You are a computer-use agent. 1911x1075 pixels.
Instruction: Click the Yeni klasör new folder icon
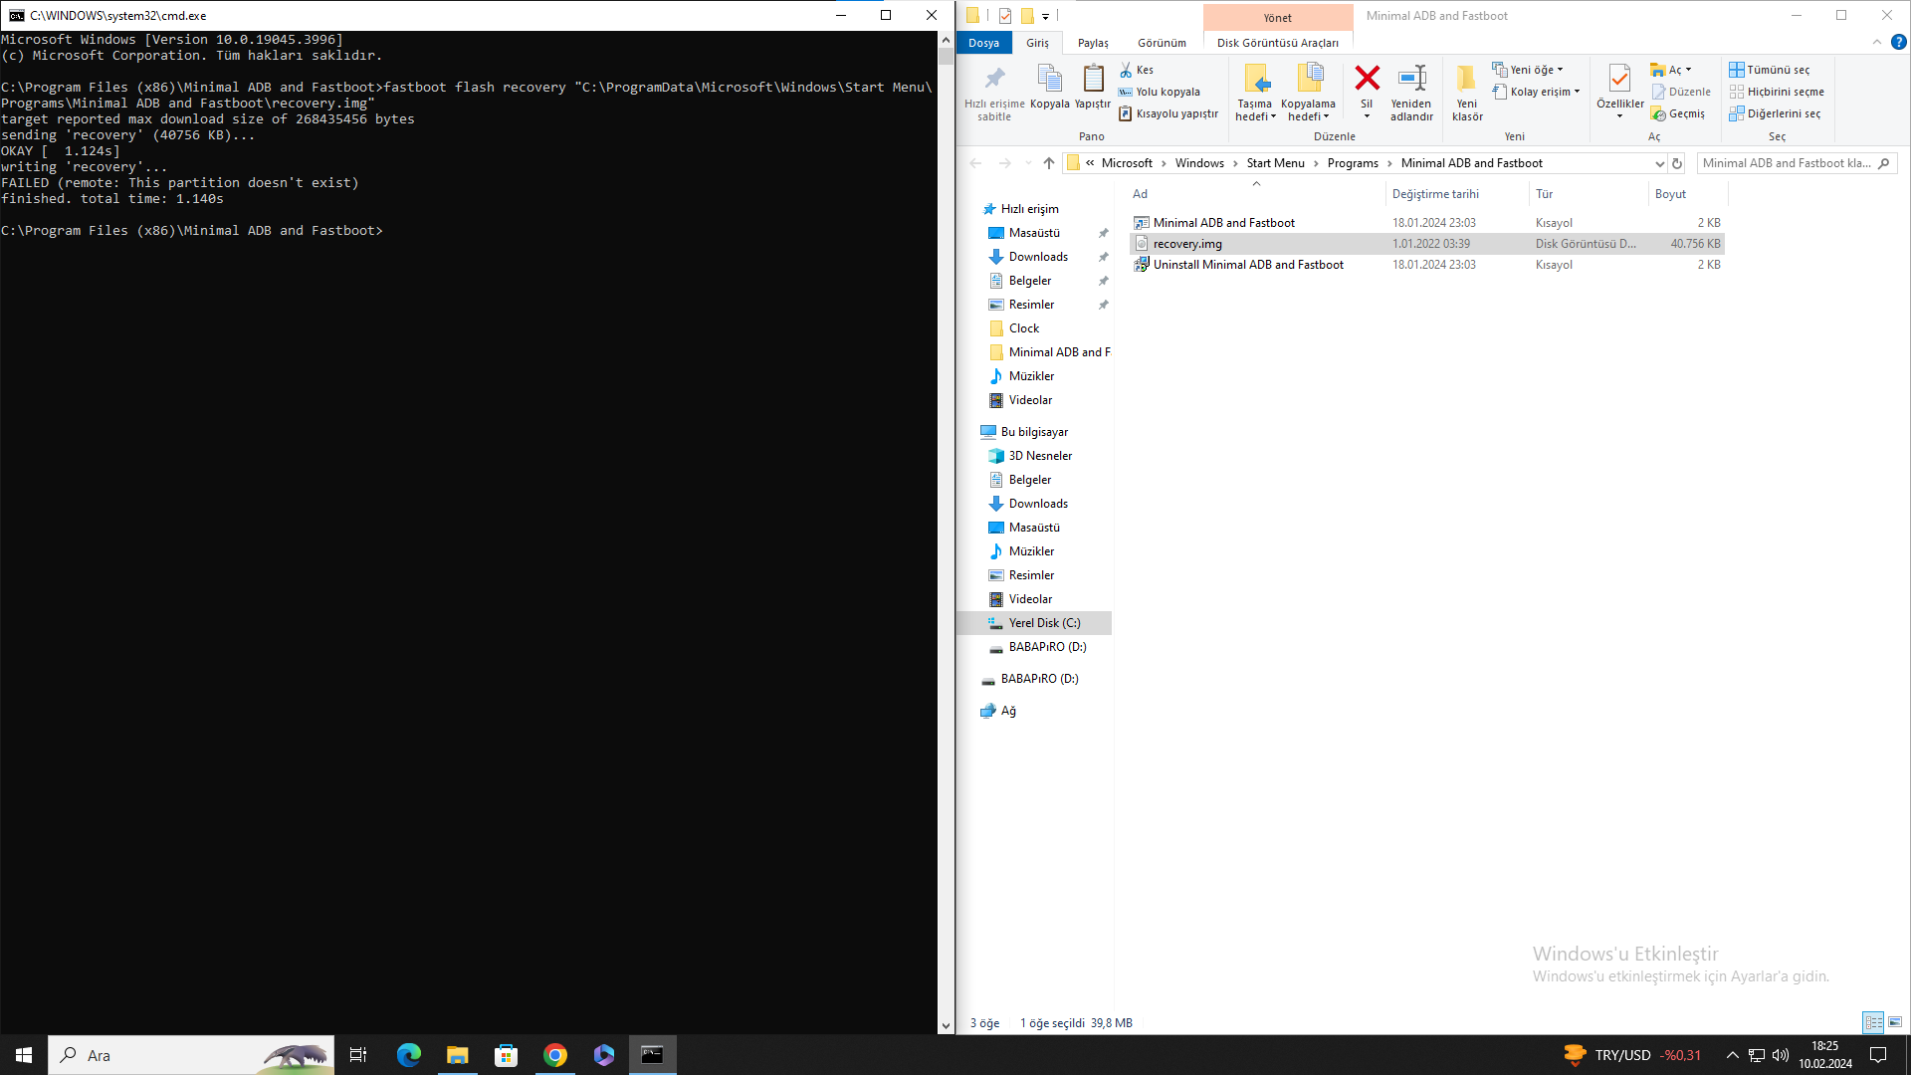coord(1466,79)
